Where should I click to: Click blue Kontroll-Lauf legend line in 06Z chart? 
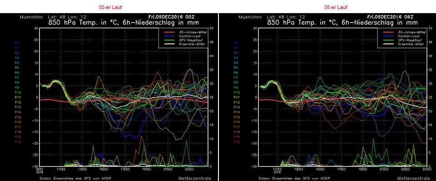tap(388, 36)
